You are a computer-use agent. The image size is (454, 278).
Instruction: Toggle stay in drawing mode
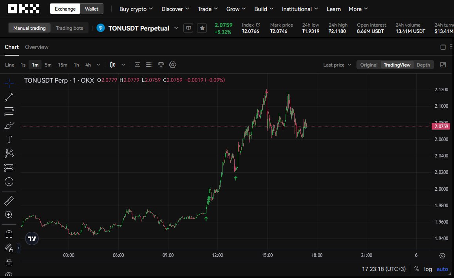point(9,248)
